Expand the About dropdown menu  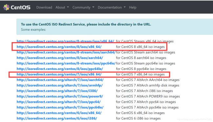click(62, 8)
